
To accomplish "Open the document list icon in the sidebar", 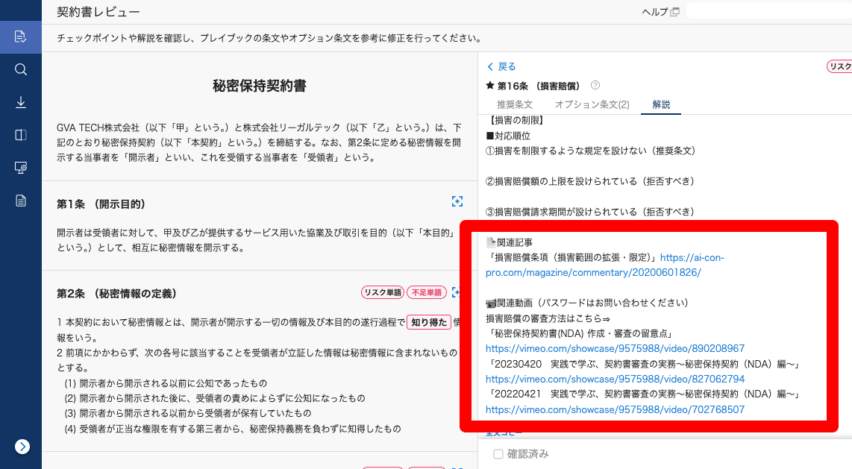I will (21, 201).
